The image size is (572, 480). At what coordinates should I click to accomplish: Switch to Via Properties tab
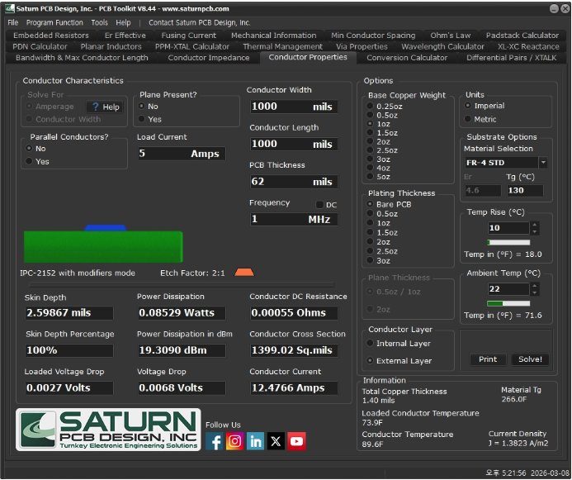362,46
